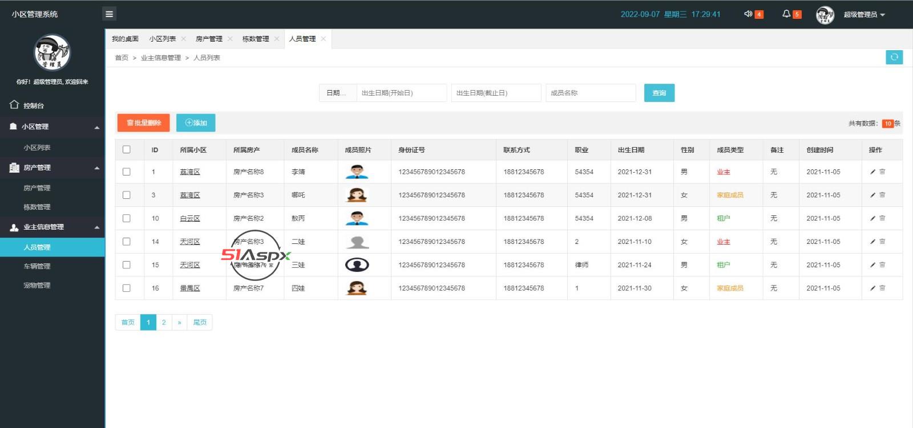Open 哪吒 member photo thumbnail
This screenshot has width=913, height=428.
pyautogui.click(x=357, y=195)
